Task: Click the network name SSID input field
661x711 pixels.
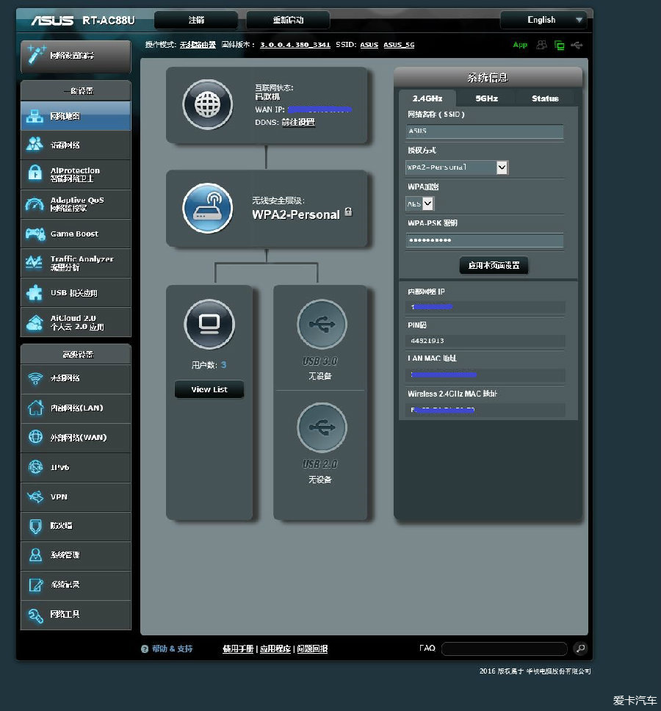Action: tap(485, 131)
